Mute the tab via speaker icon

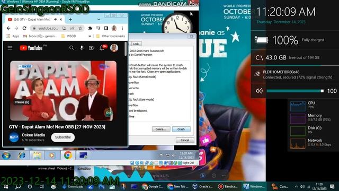click(x=56, y=20)
